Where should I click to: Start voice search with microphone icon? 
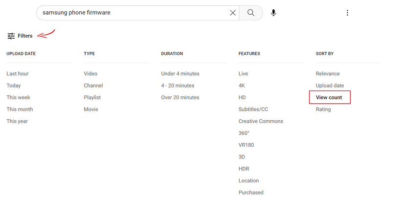click(x=273, y=13)
